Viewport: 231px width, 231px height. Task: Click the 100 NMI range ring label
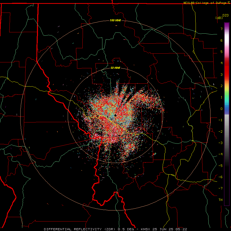pyautogui.click(x=115, y=20)
